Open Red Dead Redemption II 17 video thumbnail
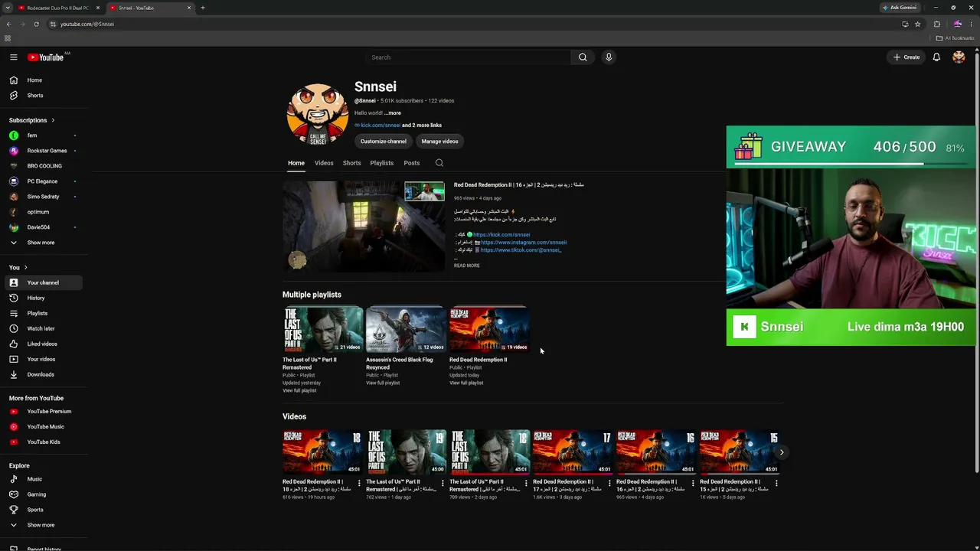The height and width of the screenshot is (551, 980). coord(573,452)
